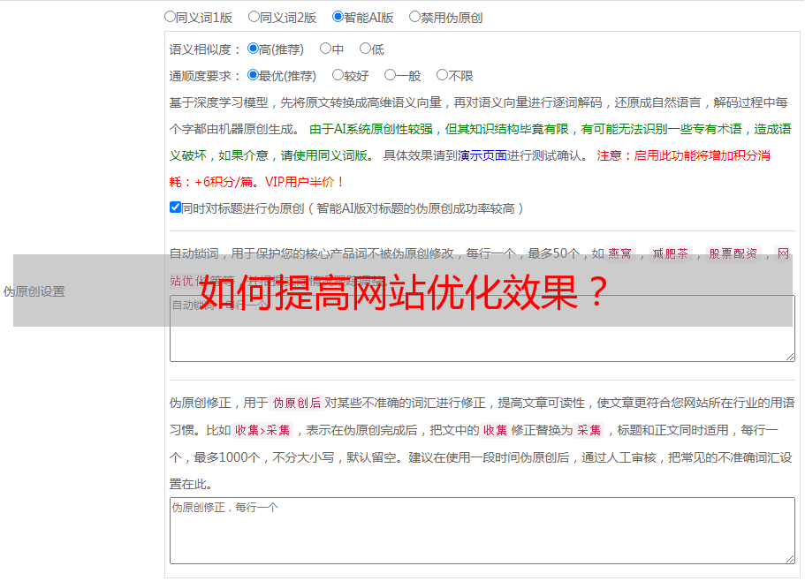
Task: Grab the 伪原创修正 text area resize handle
Action: [789, 557]
